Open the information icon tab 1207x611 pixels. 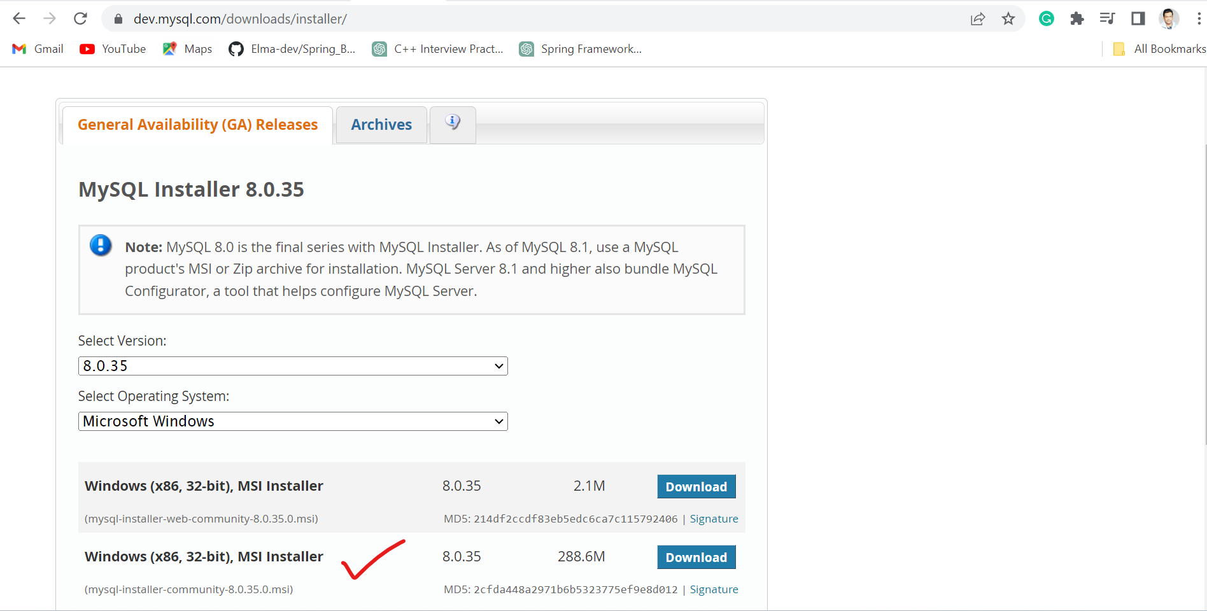pos(453,124)
